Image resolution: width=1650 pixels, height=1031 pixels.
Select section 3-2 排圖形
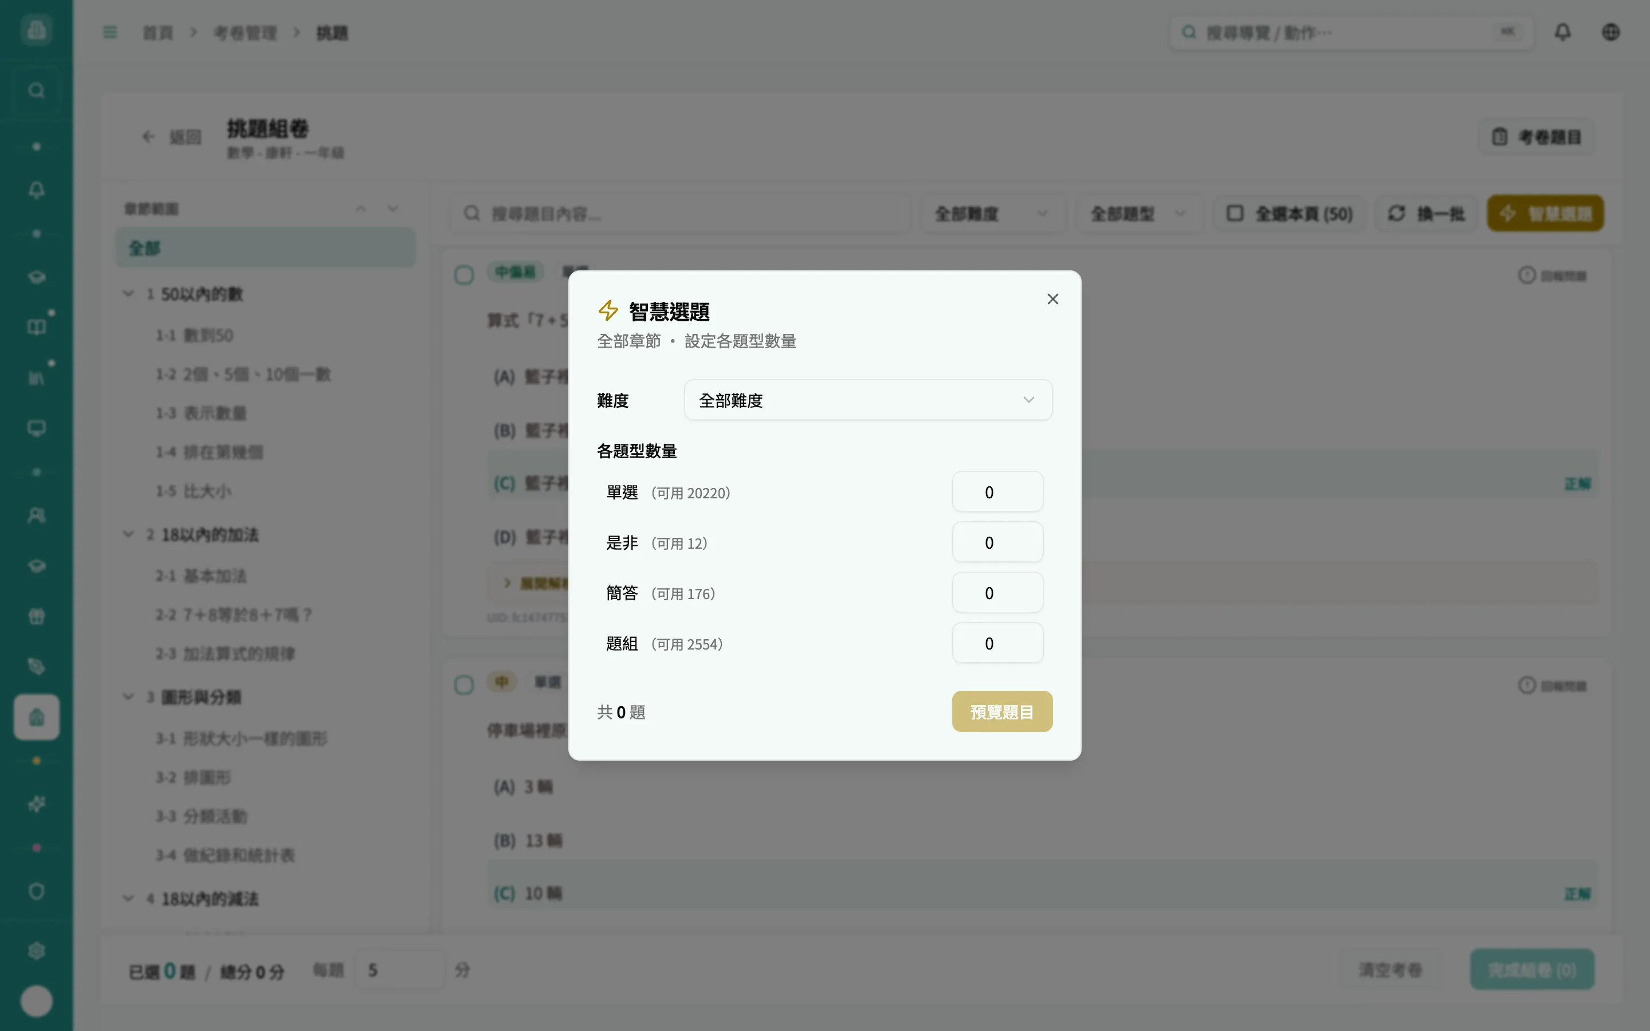(194, 777)
